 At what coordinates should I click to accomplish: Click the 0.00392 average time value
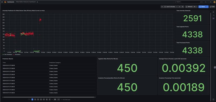(x=184, y=68)
